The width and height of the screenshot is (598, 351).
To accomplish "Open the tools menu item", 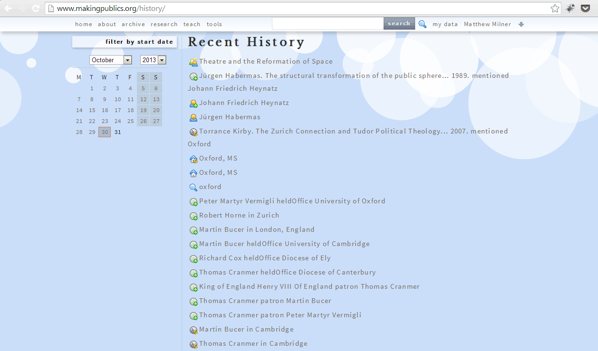I will (214, 24).
